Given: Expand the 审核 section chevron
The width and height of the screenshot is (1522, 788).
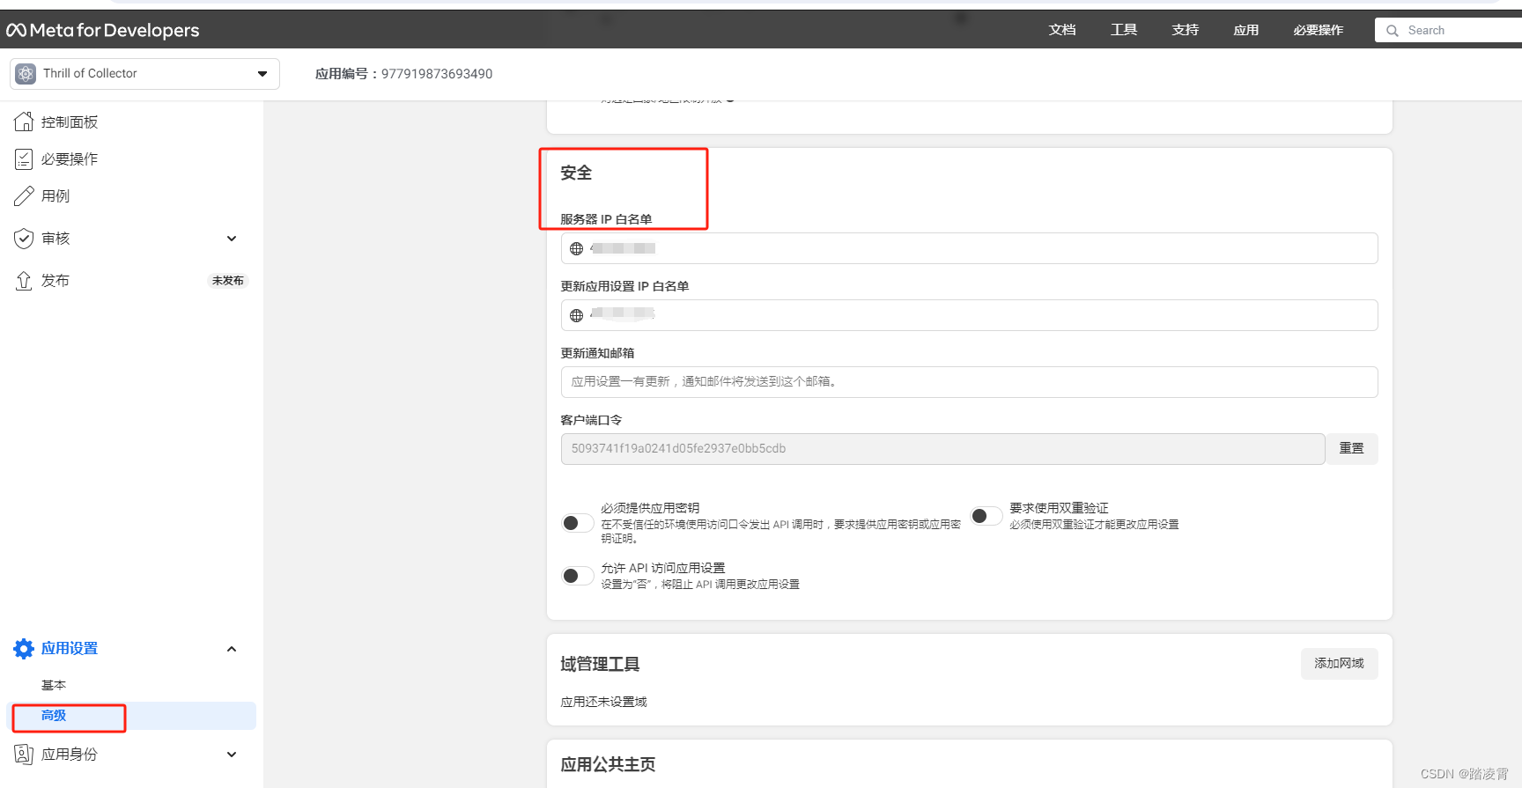Looking at the screenshot, I should [x=232, y=239].
